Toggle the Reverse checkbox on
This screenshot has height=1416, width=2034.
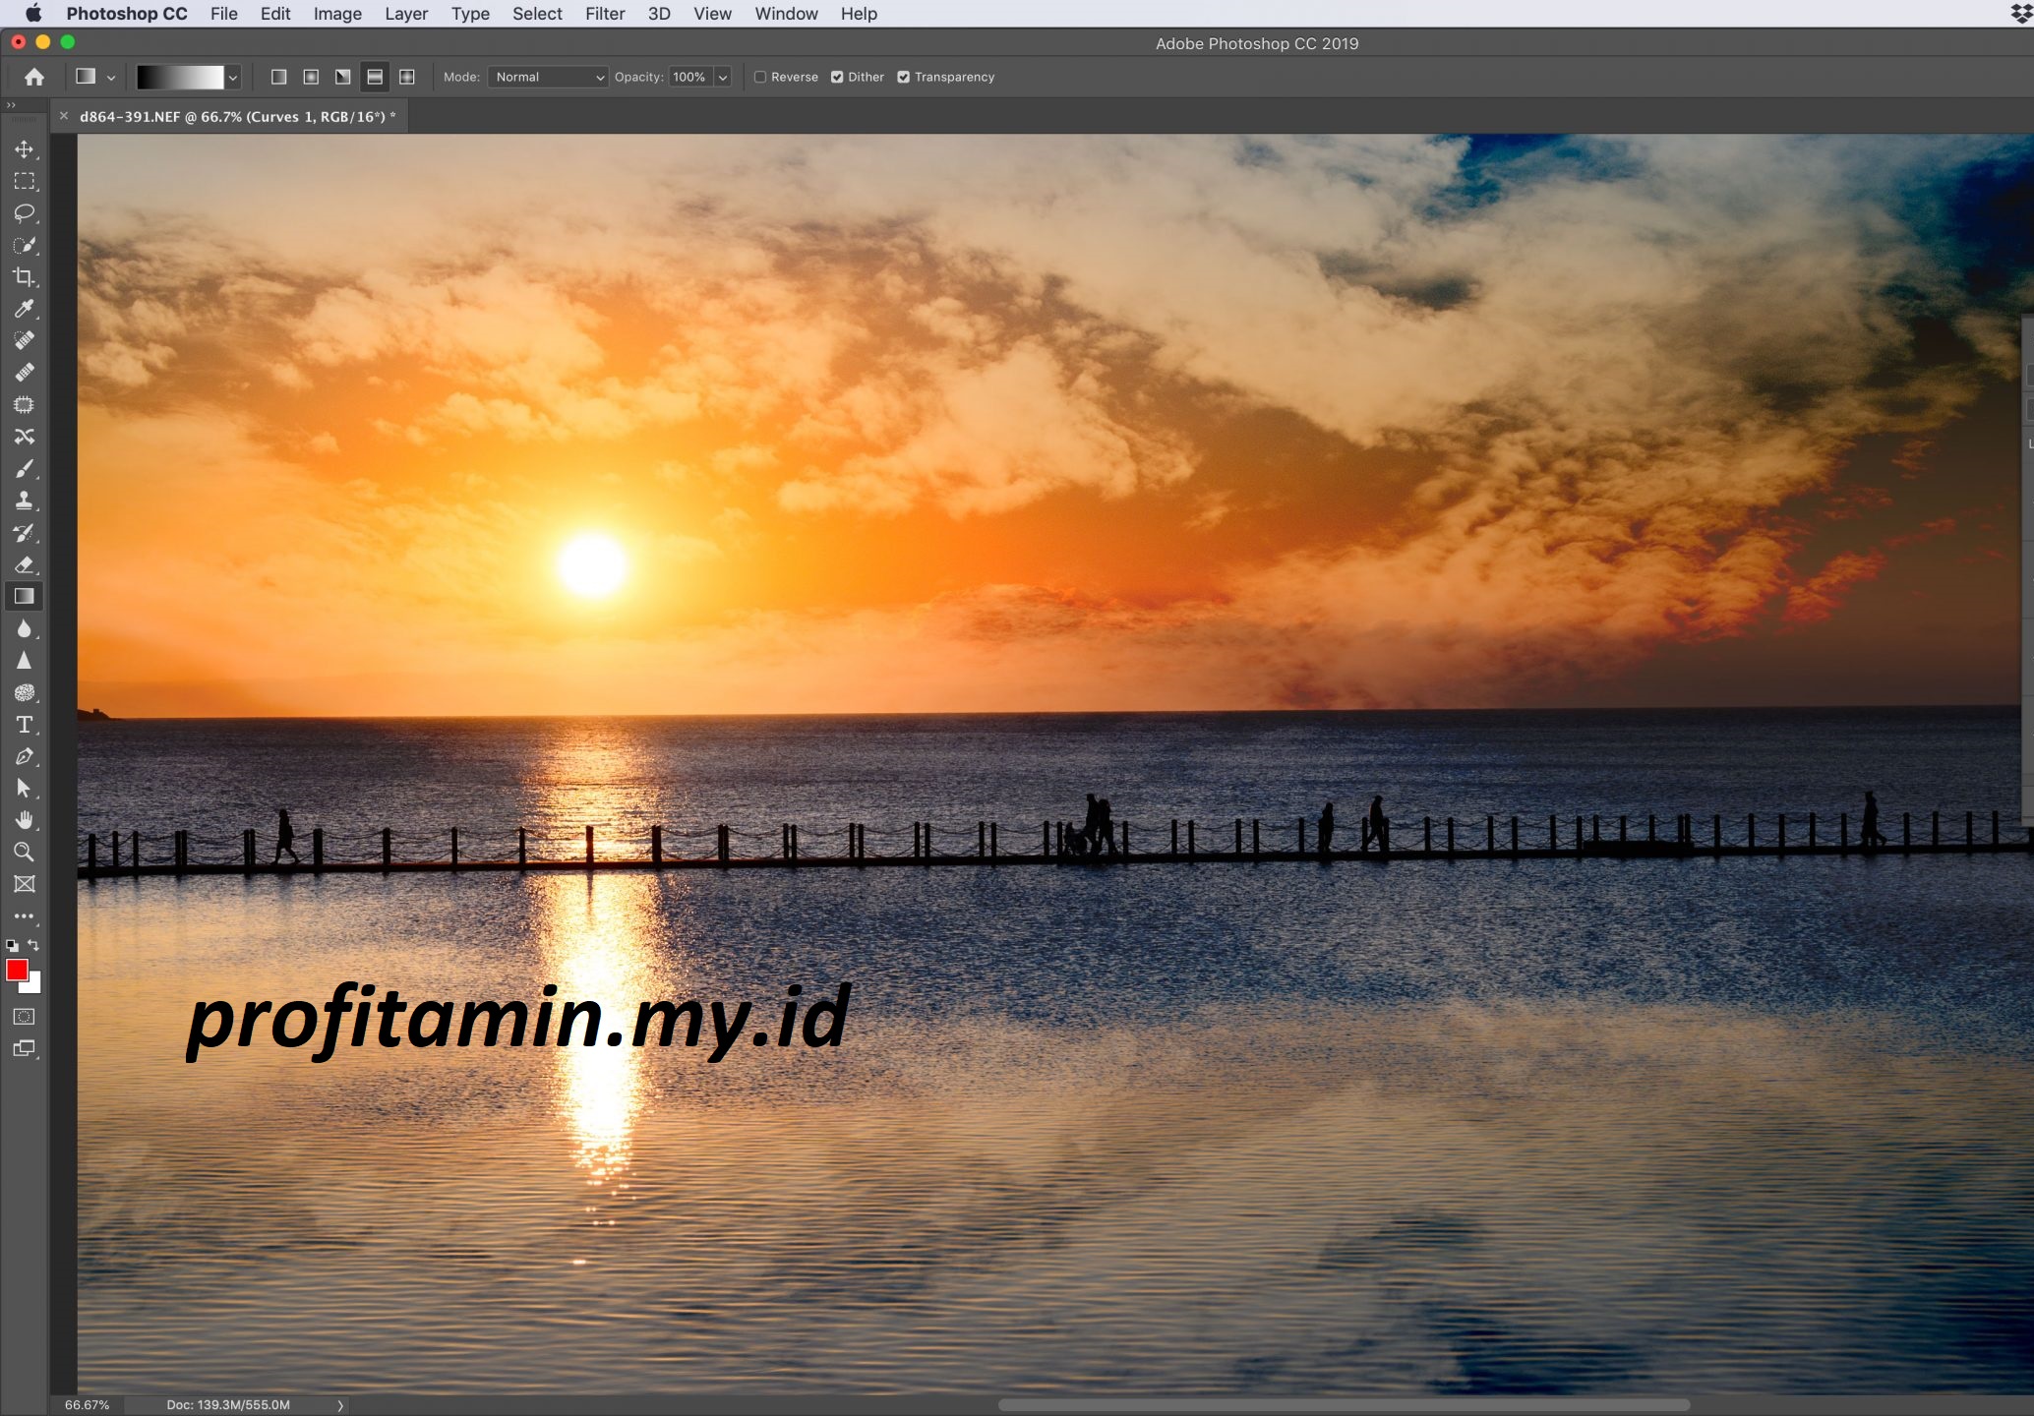pyautogui.click(x=759, y=76)
